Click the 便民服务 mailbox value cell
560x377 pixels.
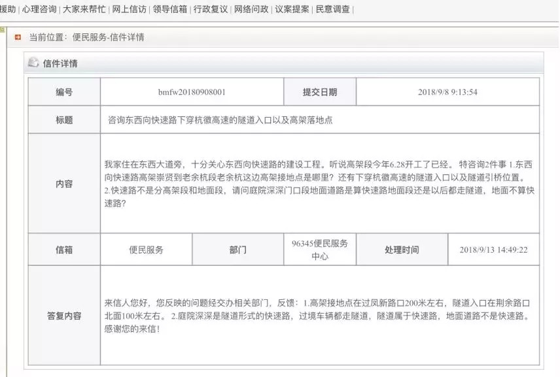coord(147,250)
